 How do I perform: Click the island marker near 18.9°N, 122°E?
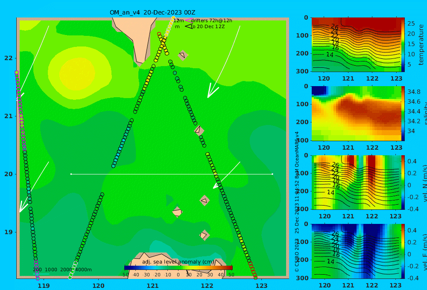(x=204, y=235)
